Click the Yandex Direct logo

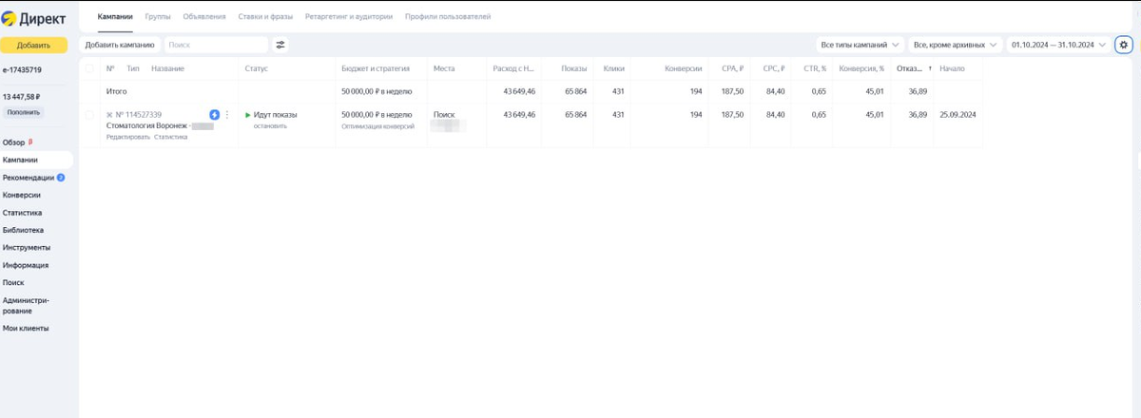click(33, 17)
